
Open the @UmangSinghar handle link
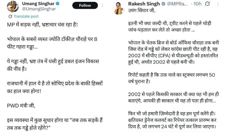(x=39, y=9)
